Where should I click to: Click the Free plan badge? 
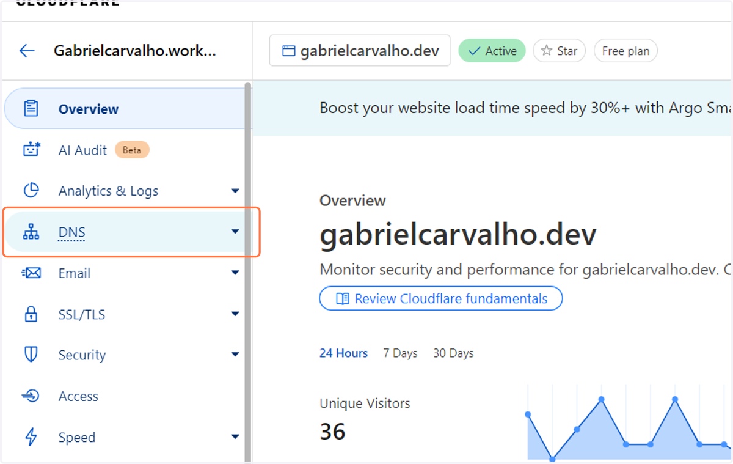pyautogui.click(x=625, y=51)
